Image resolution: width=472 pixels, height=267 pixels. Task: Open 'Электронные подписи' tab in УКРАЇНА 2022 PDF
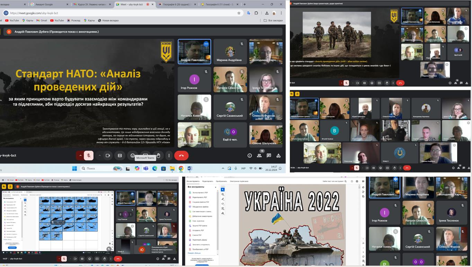tap(239, 181)
